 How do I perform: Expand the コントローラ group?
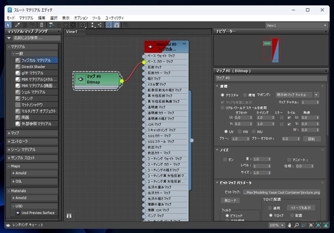(32, 142)
